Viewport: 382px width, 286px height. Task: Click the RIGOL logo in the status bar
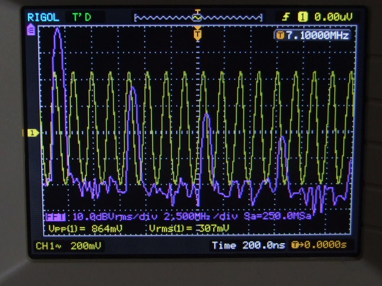coord(43,17)
